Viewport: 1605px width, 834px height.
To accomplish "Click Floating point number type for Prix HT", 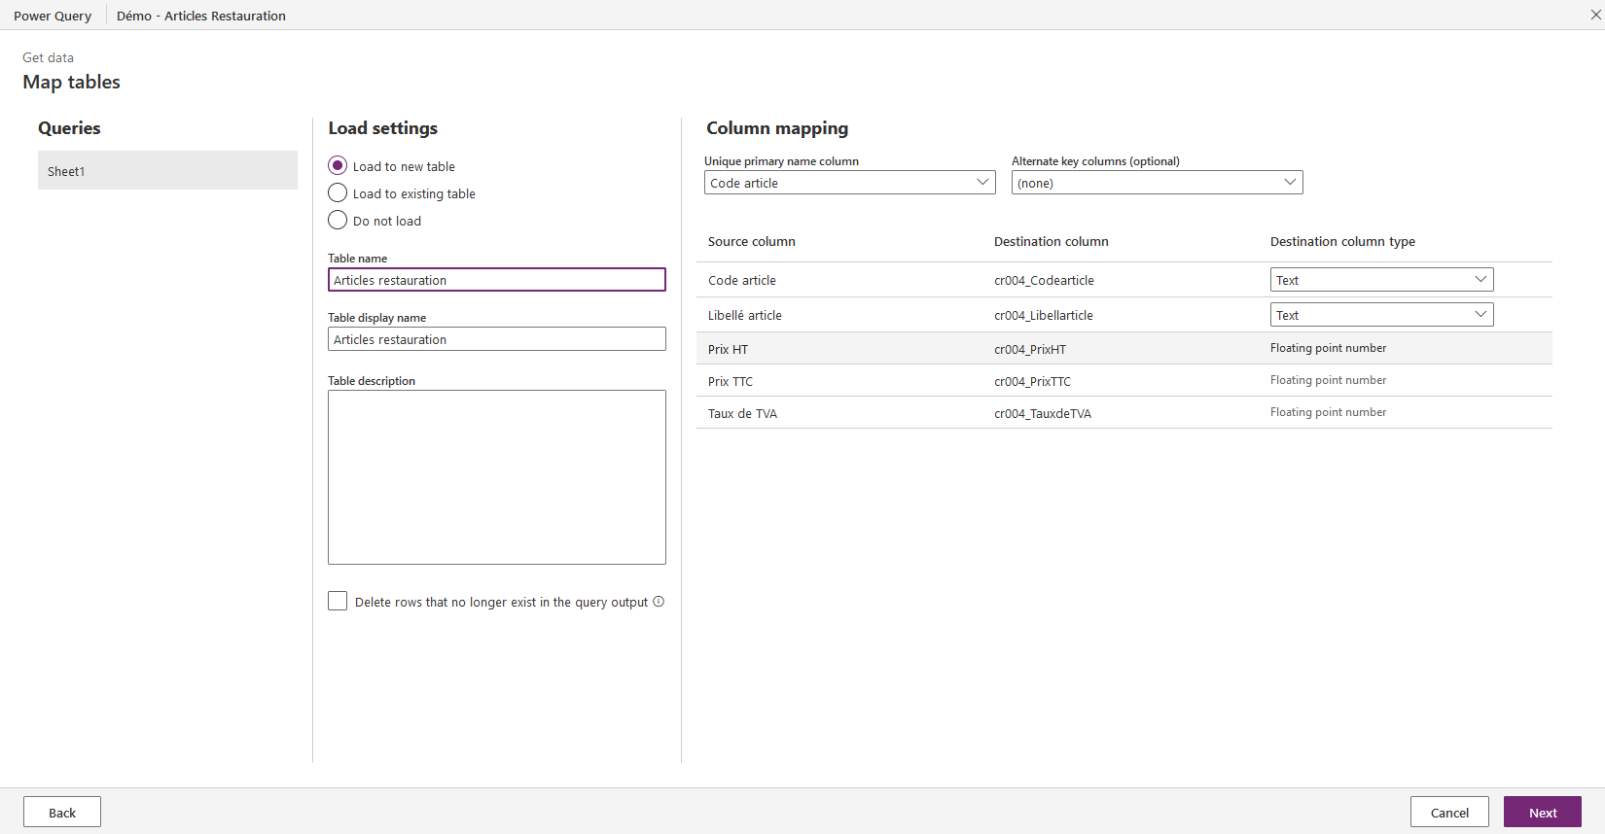I will pos(1328,348).
